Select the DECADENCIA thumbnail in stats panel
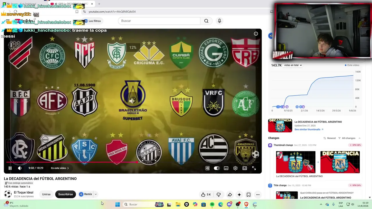The width and height of the screenshot is (372, 209). 280,125
